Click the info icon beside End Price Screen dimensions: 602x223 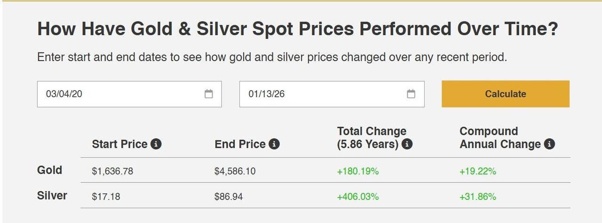[274, 144]
